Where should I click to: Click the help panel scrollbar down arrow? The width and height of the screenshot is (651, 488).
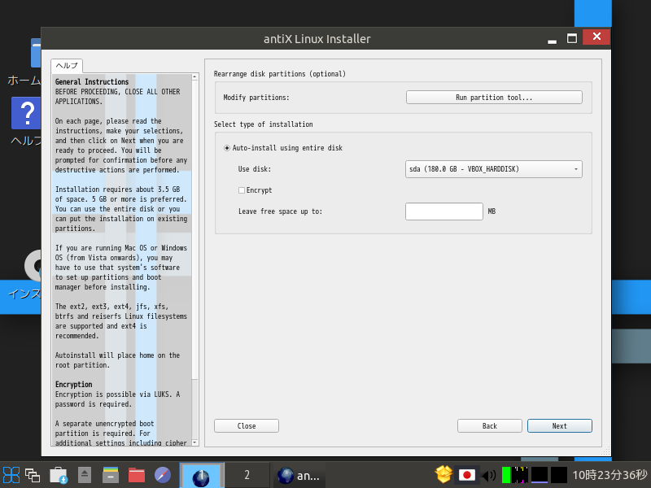tap(194, 442)
